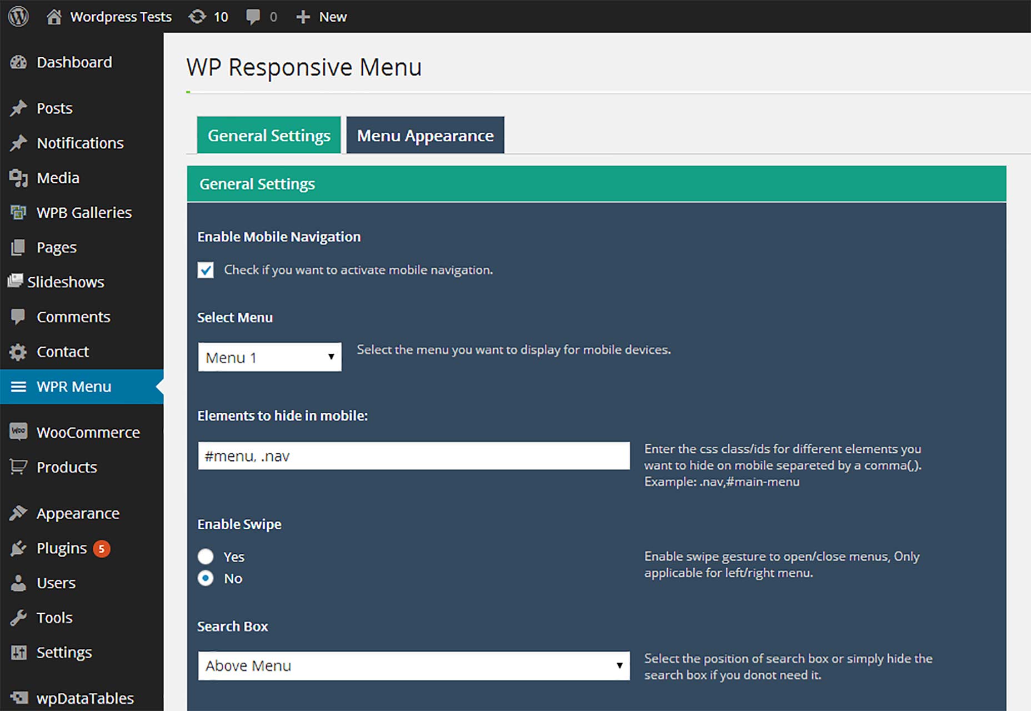Uncheck the Enable Mobile Navigation checkbox
Image resolution: width=1031 pixels, height=711 pixels.
point(206,270)
